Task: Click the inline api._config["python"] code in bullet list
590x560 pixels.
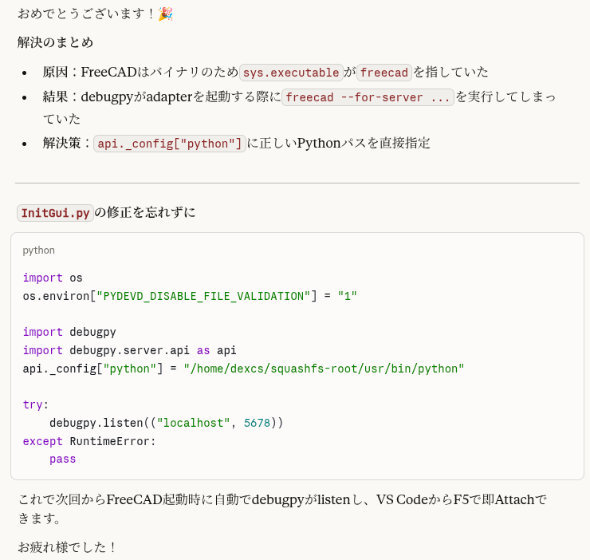Action: 169,144
